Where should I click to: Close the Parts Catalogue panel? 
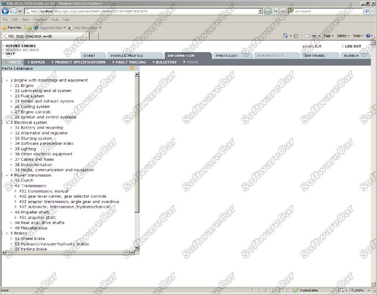[x=132, y=68]
